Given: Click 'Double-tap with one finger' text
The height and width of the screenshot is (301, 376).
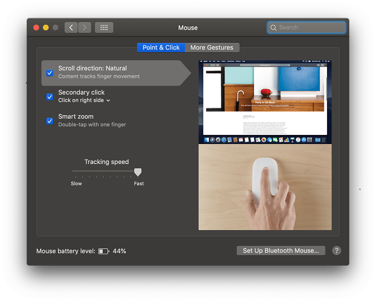Looking at the screenshot, I should [x=92, y=125].
